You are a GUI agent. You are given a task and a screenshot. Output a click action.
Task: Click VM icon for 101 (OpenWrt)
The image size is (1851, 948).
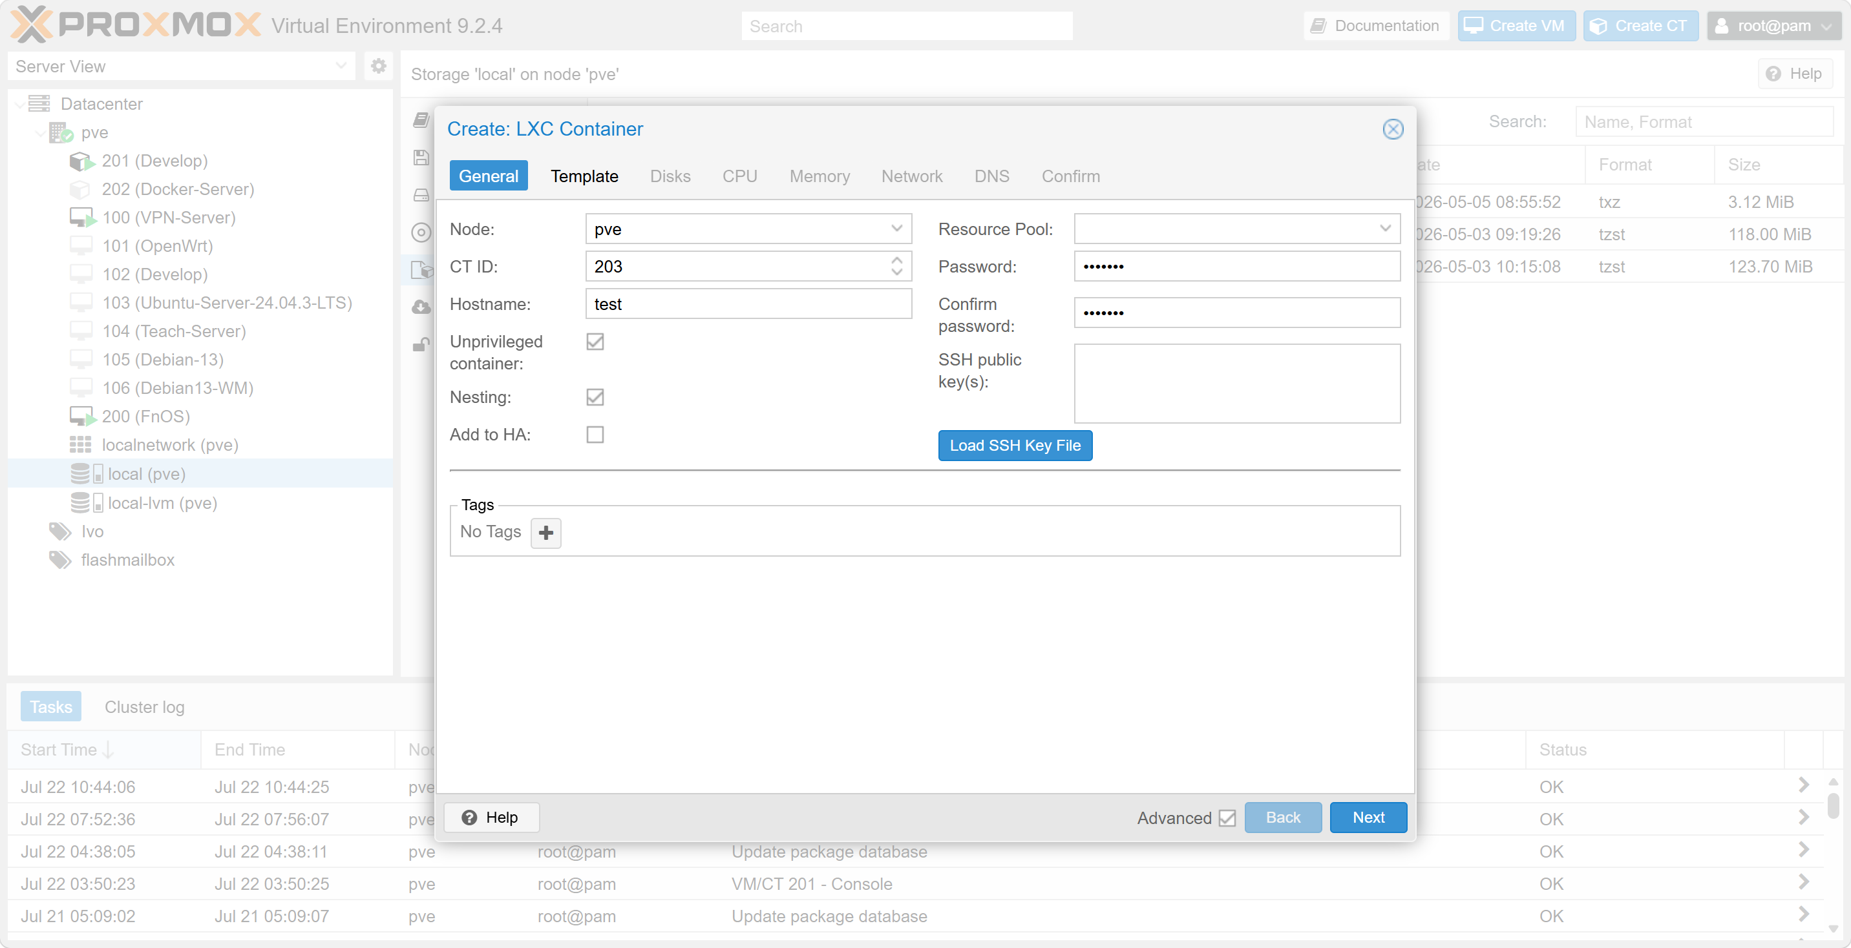(x=81, y=245)
